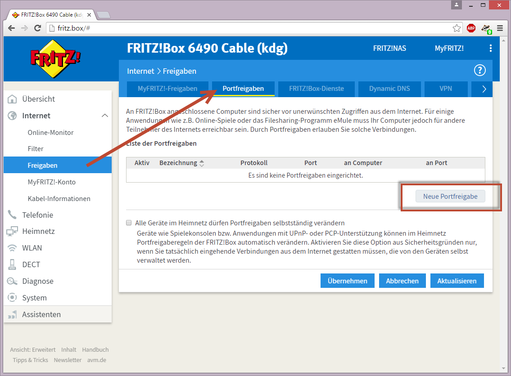Click 'Ansicht: Erweitert' footer link
This screenshot has height=376, width=511.
pyautogui.click(x=32, y=349)
